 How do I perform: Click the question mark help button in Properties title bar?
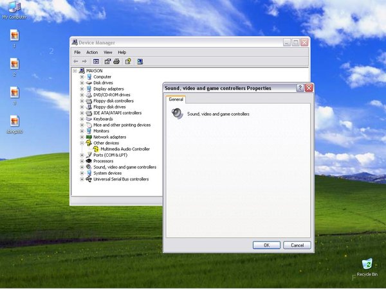pos(300,88)
